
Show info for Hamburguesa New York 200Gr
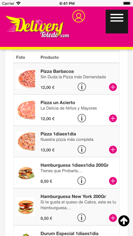click(82, 218)
